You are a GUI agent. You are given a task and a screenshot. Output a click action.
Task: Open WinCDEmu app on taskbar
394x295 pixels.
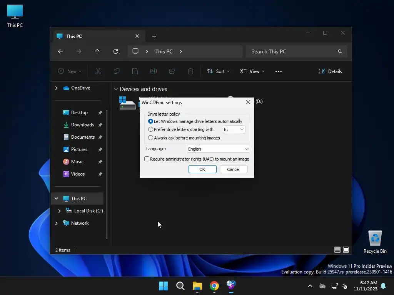[x=231, y=285]
